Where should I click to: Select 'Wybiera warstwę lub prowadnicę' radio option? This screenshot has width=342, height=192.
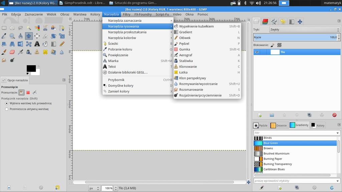pyautogui.click(x=7, y=103)
